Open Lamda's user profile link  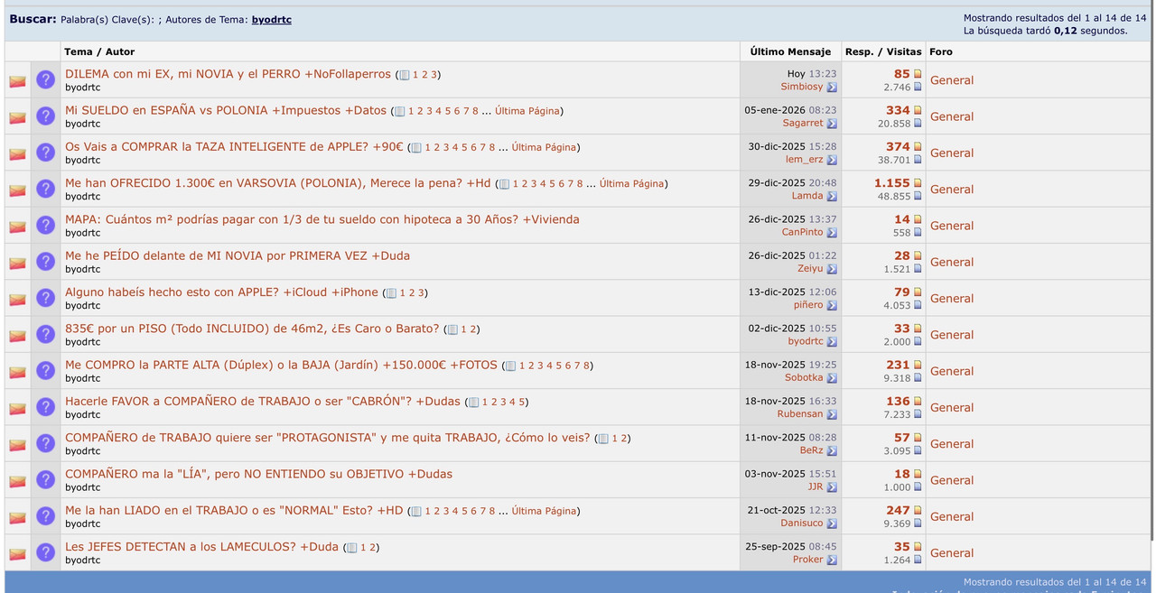pos(807,196)
